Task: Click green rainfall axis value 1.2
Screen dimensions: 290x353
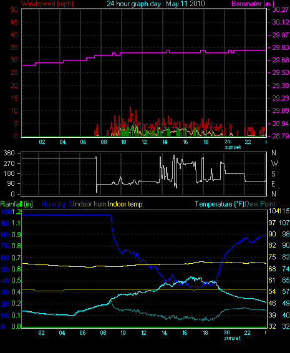Action: 16,211
